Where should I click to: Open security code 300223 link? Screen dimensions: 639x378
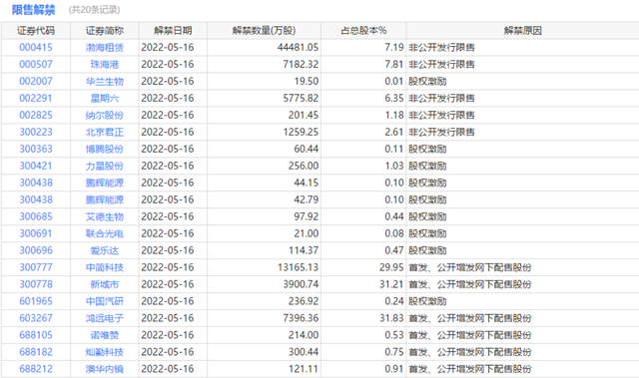(x=36, y=132)
